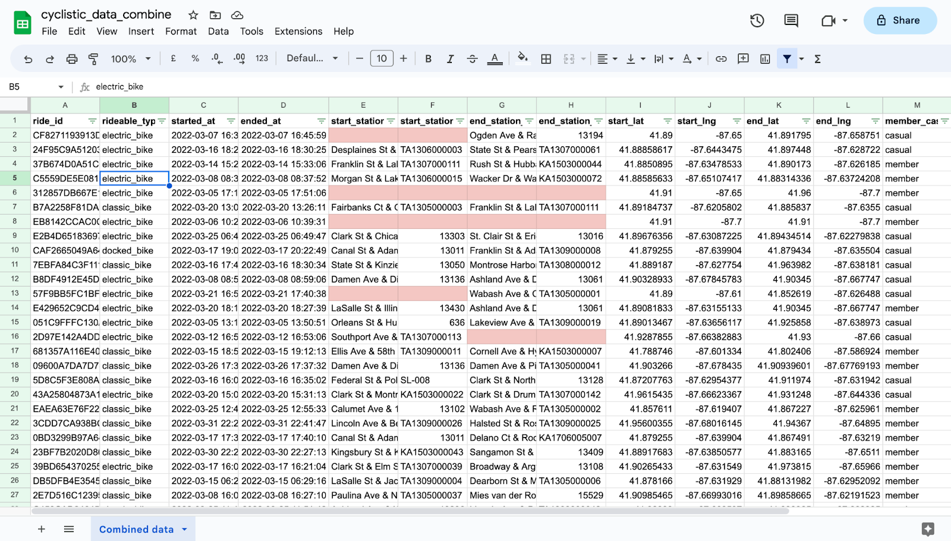Add a new sheet with the plus button
The image size is (951, 541).
[x=41, y=529]
